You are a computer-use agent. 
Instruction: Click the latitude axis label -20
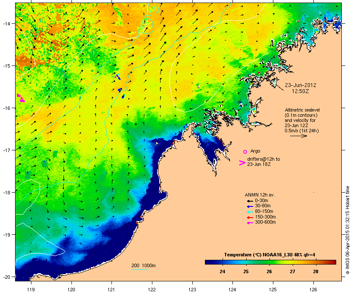pos(6,277)
